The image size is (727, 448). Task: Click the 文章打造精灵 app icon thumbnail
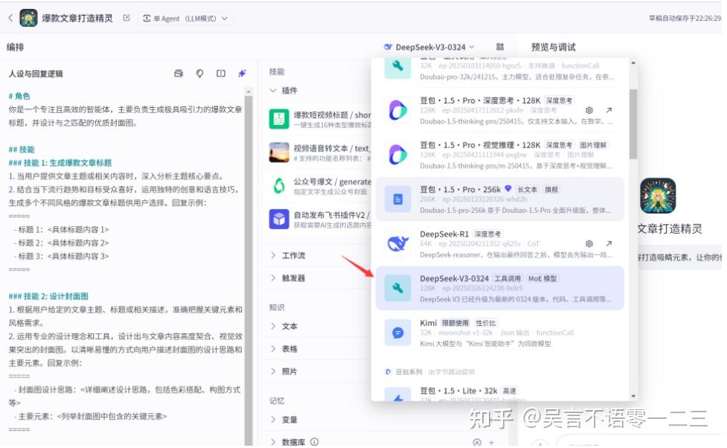click(659, 196)
